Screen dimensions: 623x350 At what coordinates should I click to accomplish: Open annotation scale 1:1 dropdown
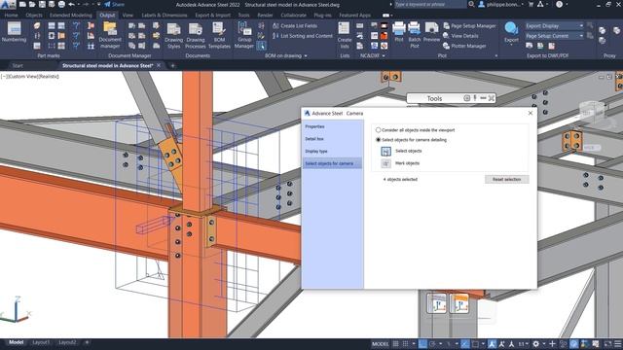coord(524,343)
